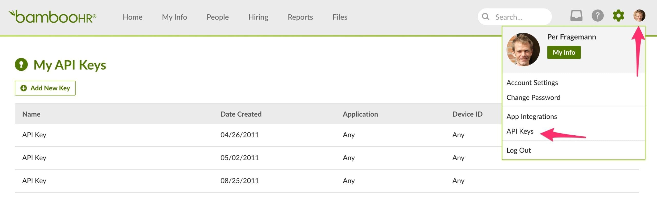657x197 pixels.
Task: Click Application value Any in 04/26/2011 row
Action: [x=349, y=135]
